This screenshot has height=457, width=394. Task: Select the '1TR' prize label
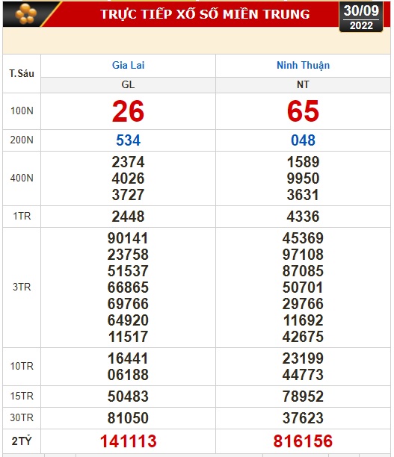[x=22, y=217]
